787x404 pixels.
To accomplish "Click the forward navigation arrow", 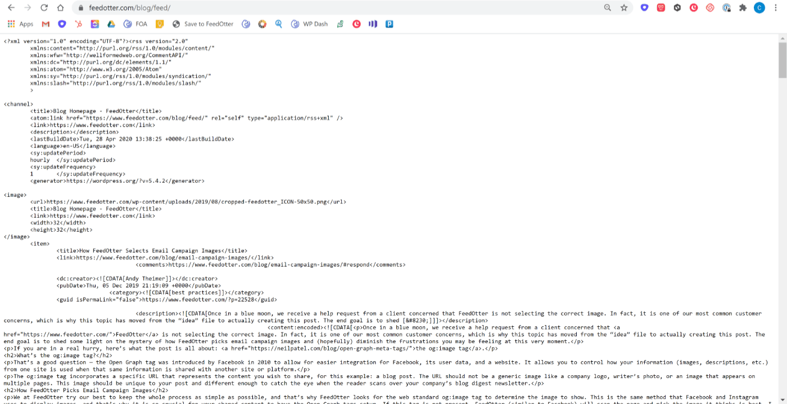I will pos(28,8).
